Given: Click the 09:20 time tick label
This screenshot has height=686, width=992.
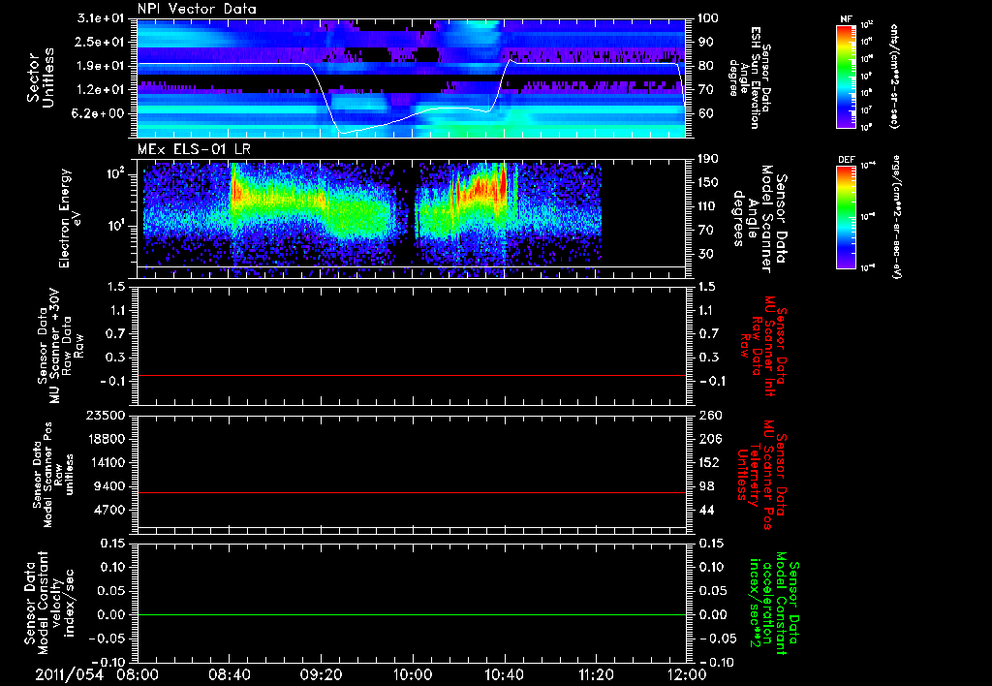Looking at the screenshot, I should click(x=321, y=674).
